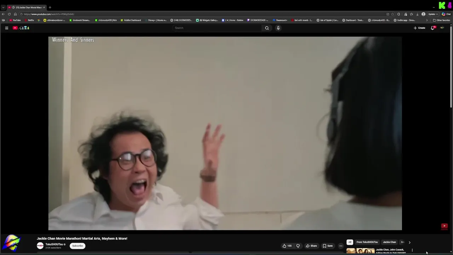Open the favorites list toolbar icon

[x=411, y=14]
